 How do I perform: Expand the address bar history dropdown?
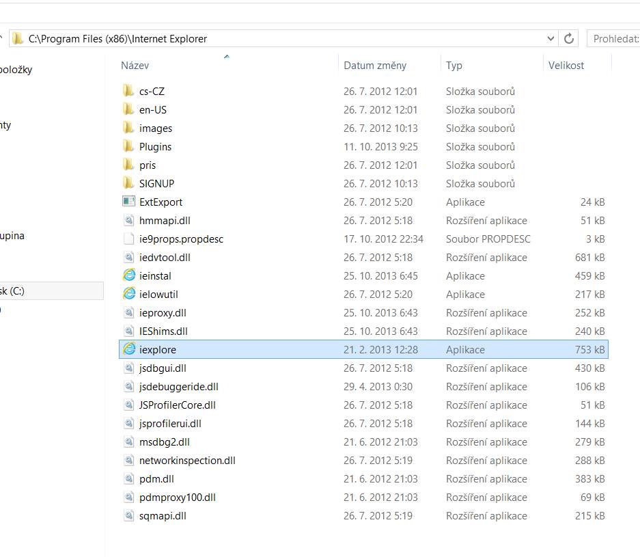tap(551, 38)
